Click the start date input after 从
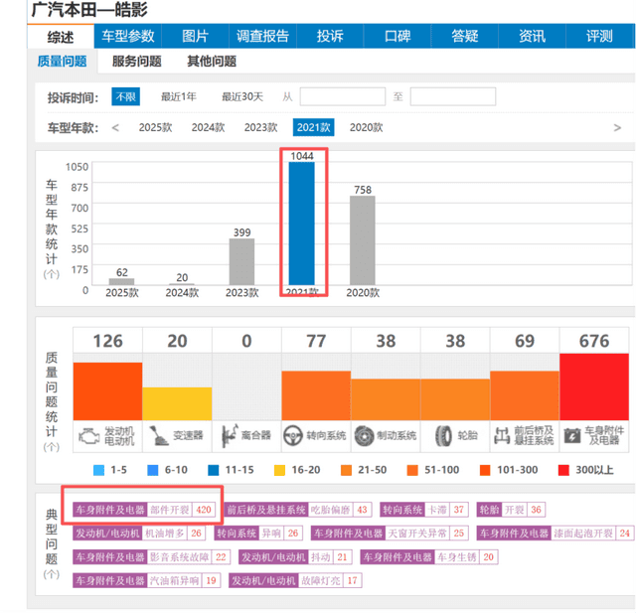This screenshot has width=636, height=613. tap(342, 96)
